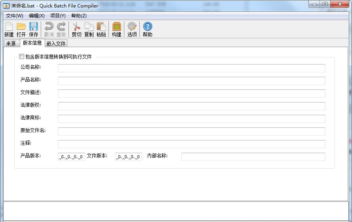The height and width of the screenshot is (222, 352).
Task: Focus the 内部名称 input field
Action: coord(253,157)
